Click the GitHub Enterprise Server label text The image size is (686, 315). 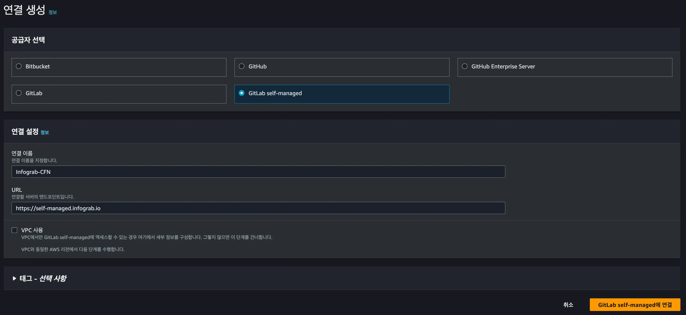coord(503,67)
